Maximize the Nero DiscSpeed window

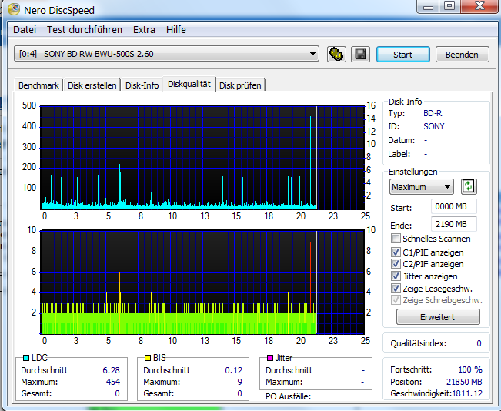[x=450, y=6]
